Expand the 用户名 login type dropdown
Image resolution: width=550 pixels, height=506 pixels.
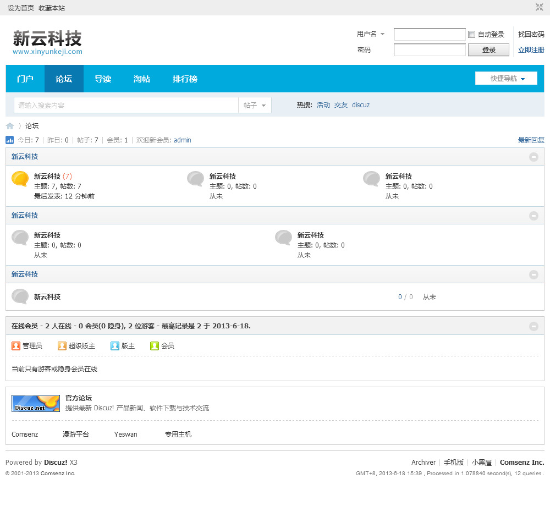pos(371,34)
